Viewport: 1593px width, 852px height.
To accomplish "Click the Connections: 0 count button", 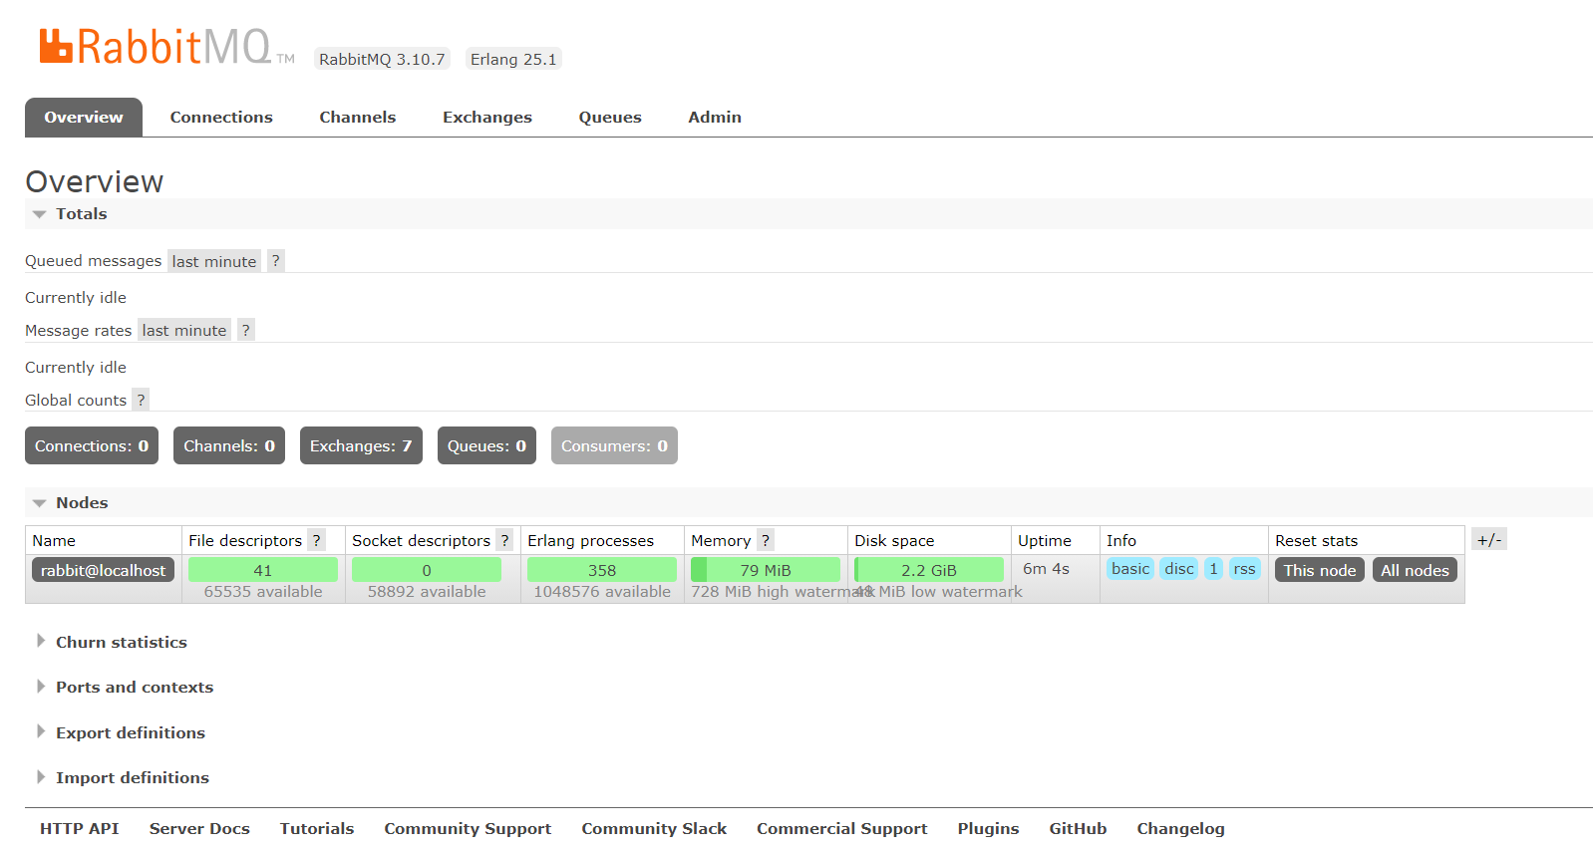I will tap(92, 445).
